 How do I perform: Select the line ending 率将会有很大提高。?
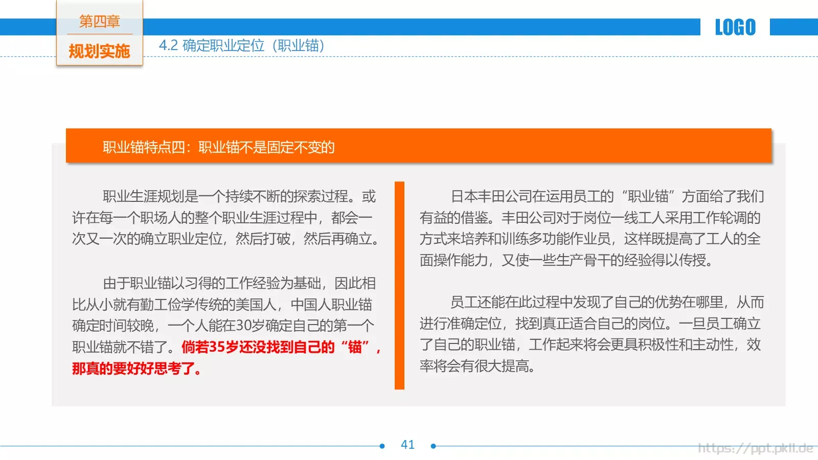[x=478, y=366]
